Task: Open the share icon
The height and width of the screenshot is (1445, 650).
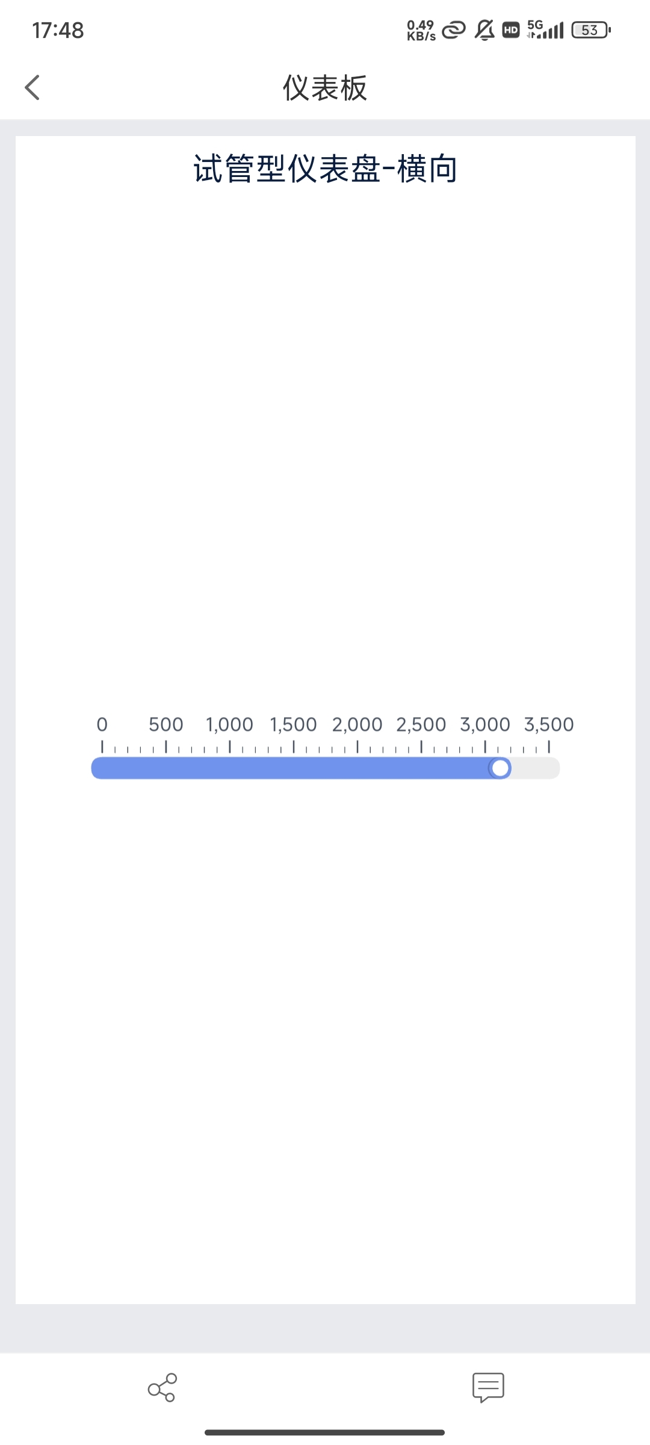Action: point(162,1387)
